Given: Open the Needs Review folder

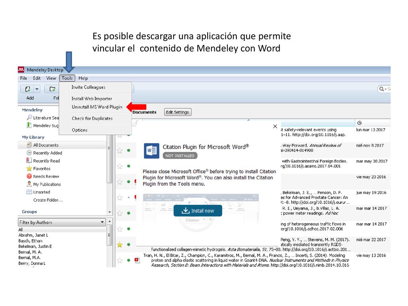Looking at the screenshot, I should click(x=46, y=177).
